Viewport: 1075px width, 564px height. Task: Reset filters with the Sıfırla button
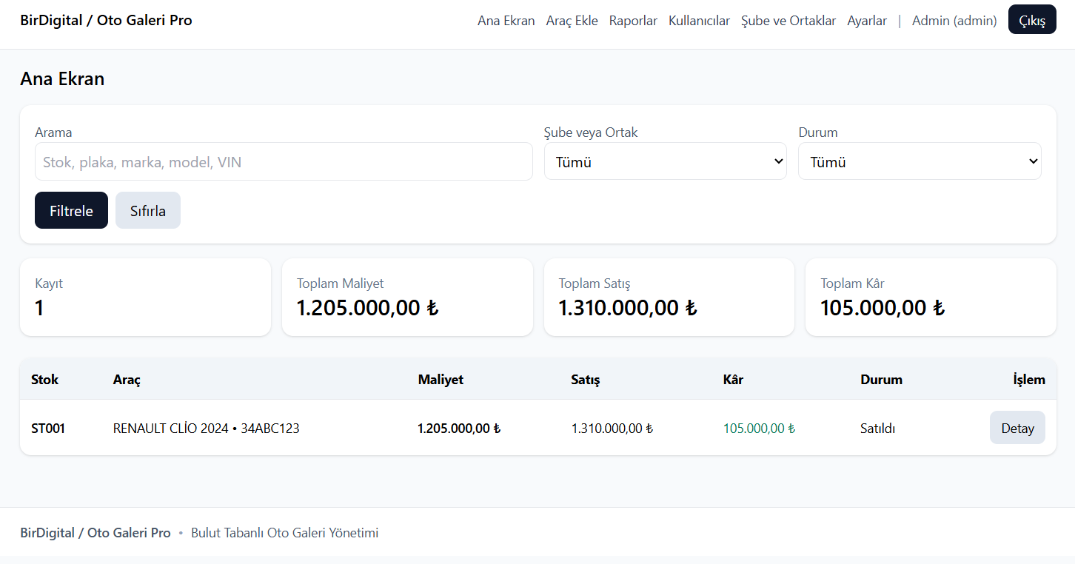coord(147,211)
